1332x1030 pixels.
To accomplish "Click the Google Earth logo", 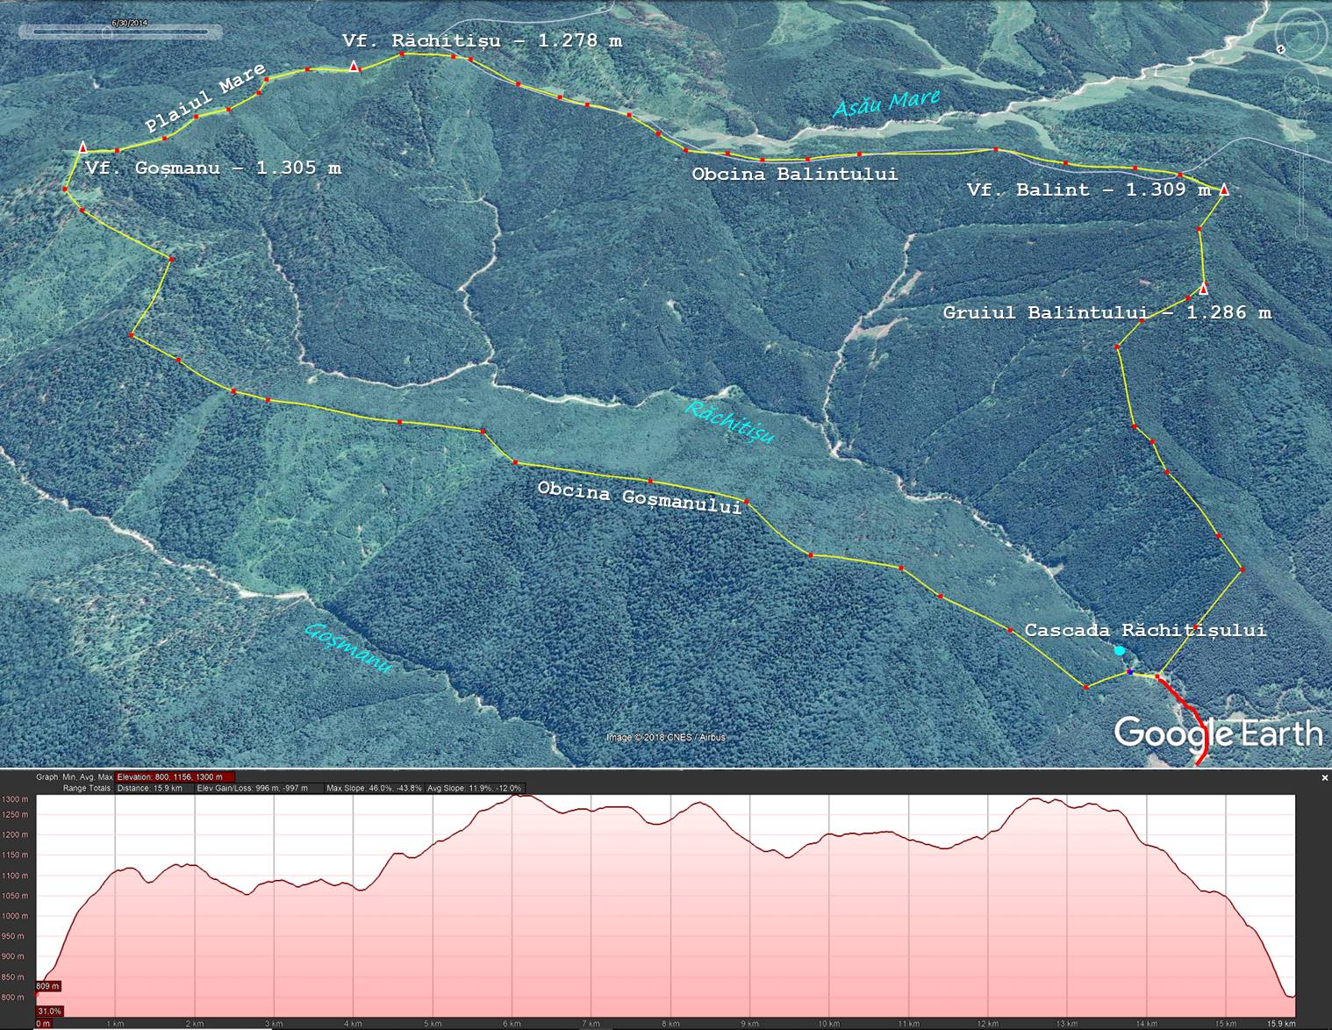I will 1218,733.
